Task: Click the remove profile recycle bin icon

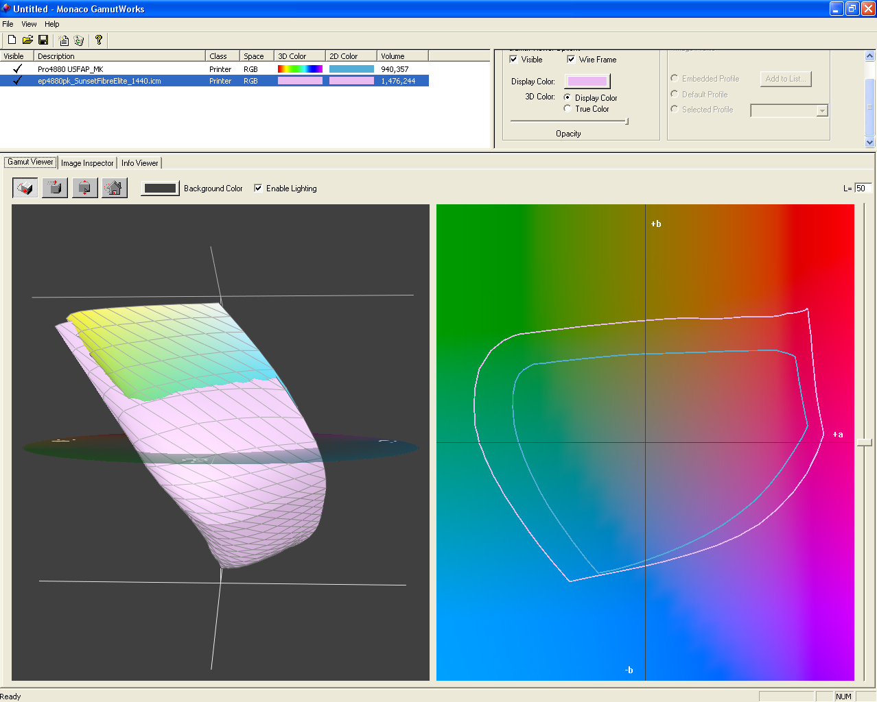Action: 79,40
